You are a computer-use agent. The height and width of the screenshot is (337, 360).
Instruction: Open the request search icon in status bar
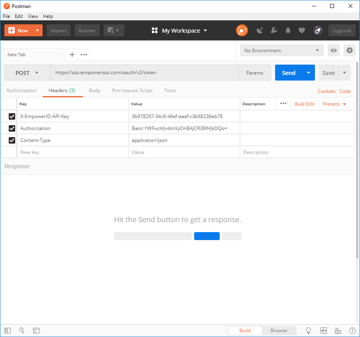[22, 330]
